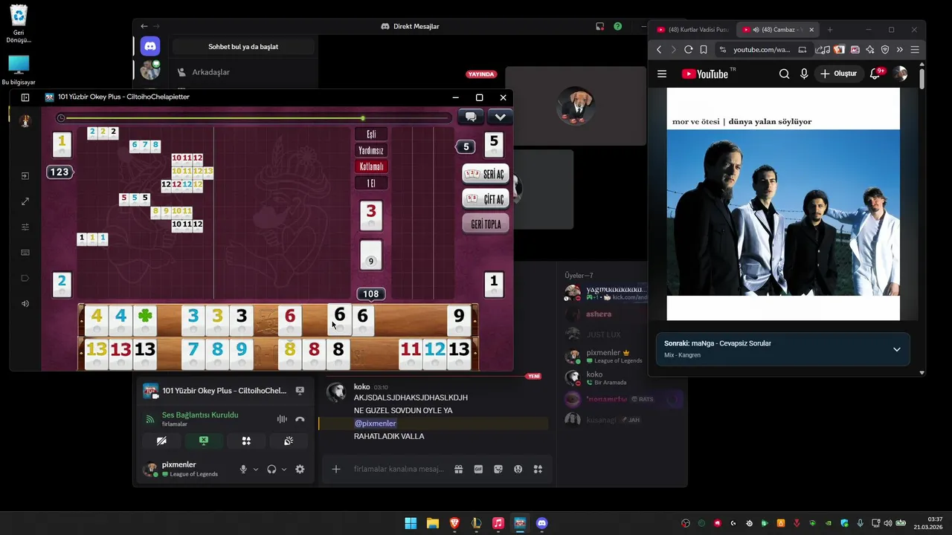The image size is (952, 535).
Task: Open a new browser tab
Action: click(830, 30)
